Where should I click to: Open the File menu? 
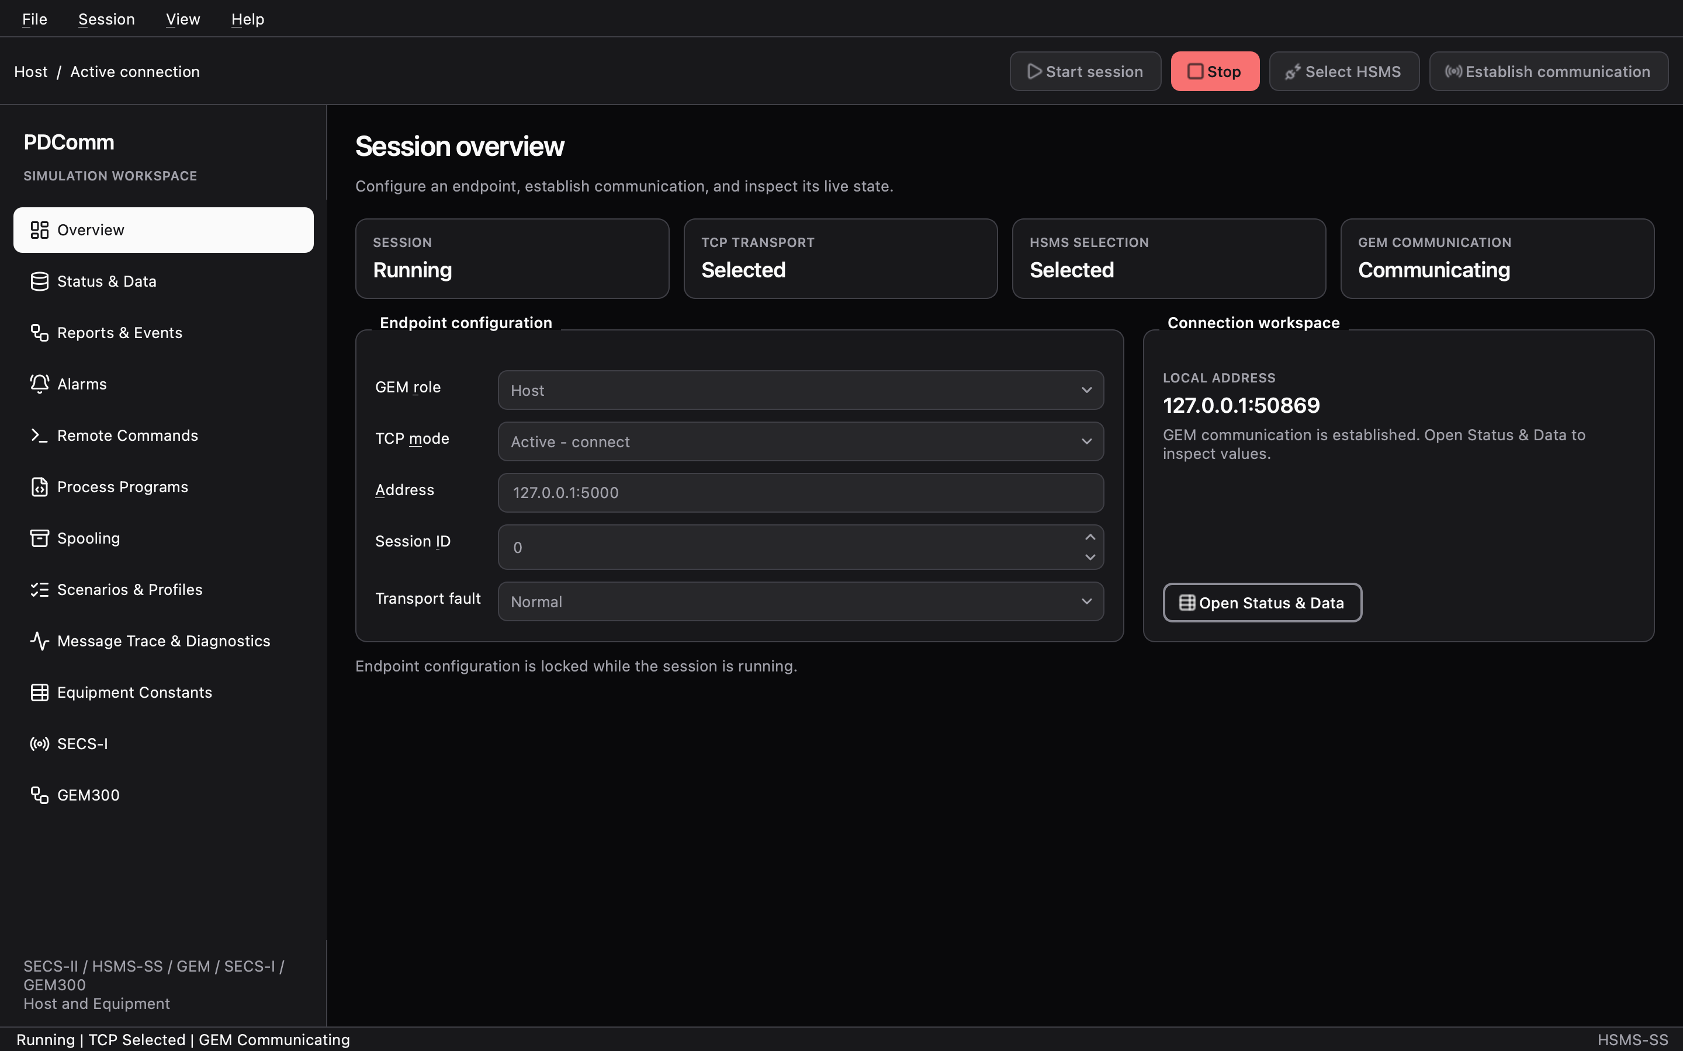(x=35, y=19)
